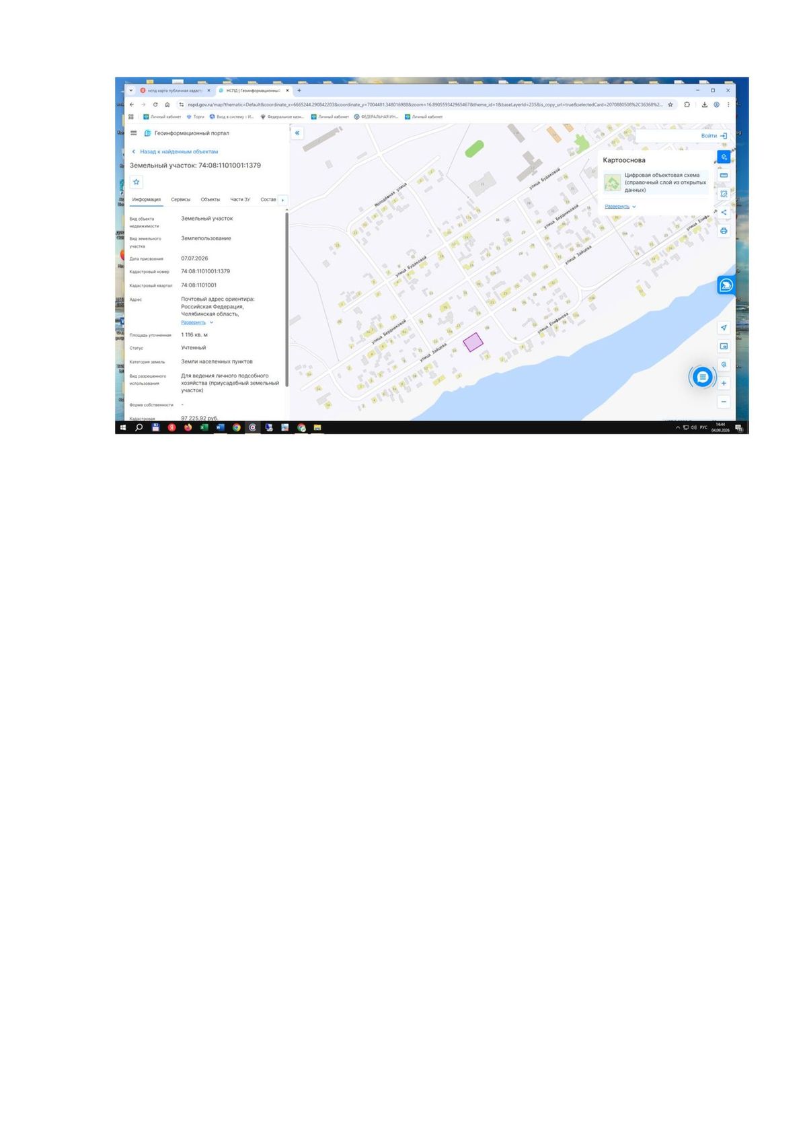Screen dimensions: 807x1142
Task: Switch to the Сервисы tab
Action: [180, 200]
